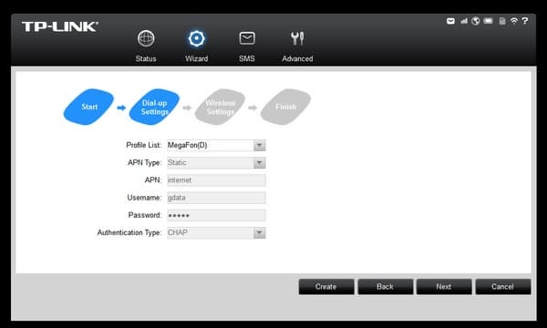Switch to the SMS section
The width and height of the screenshot is (547, 328).
click(247, 46)
